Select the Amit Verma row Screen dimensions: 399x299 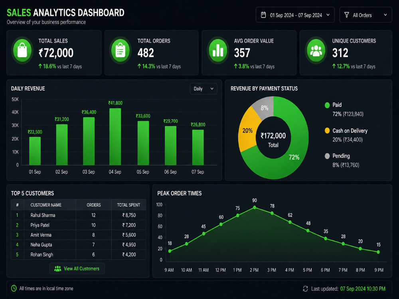coord(78,235)
